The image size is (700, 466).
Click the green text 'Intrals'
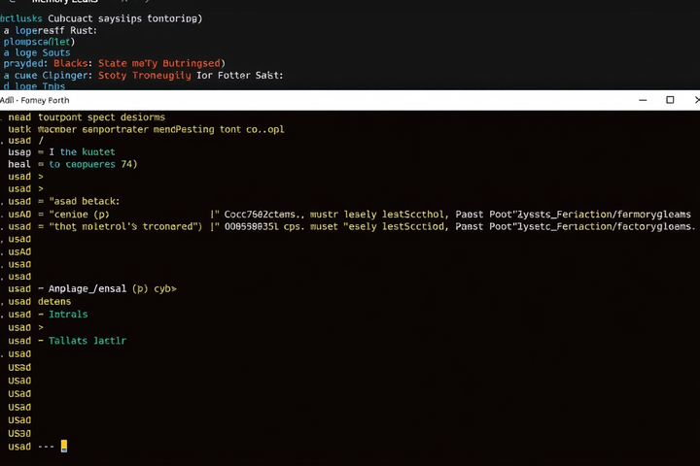tap(68, 315)
